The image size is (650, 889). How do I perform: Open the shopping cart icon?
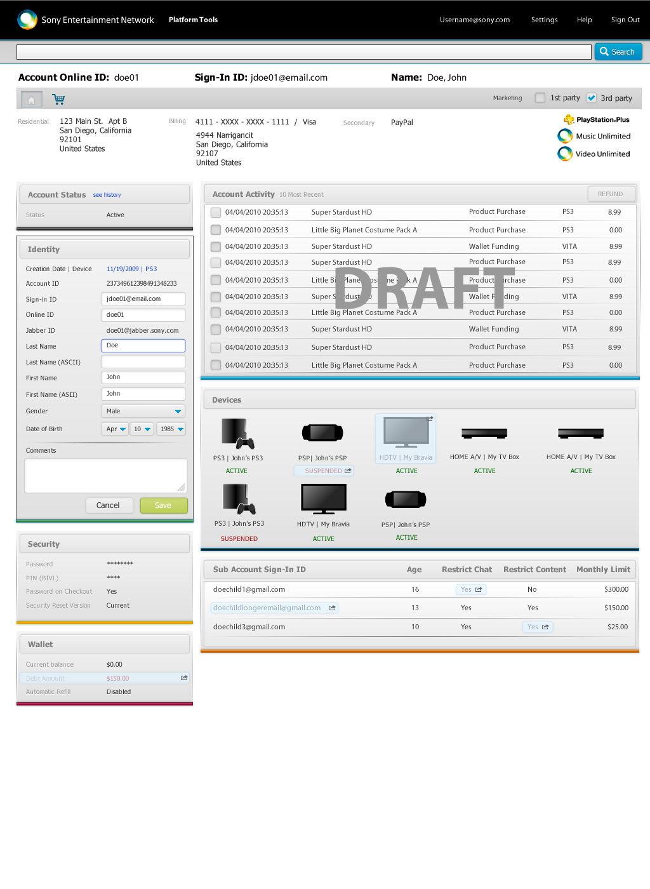pyautogui.click(x=58, y=99)
